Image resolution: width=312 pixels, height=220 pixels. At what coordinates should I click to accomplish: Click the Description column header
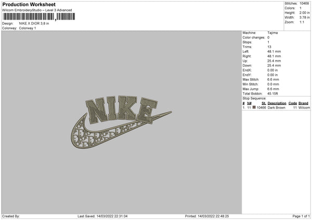(x=277, y=103)
